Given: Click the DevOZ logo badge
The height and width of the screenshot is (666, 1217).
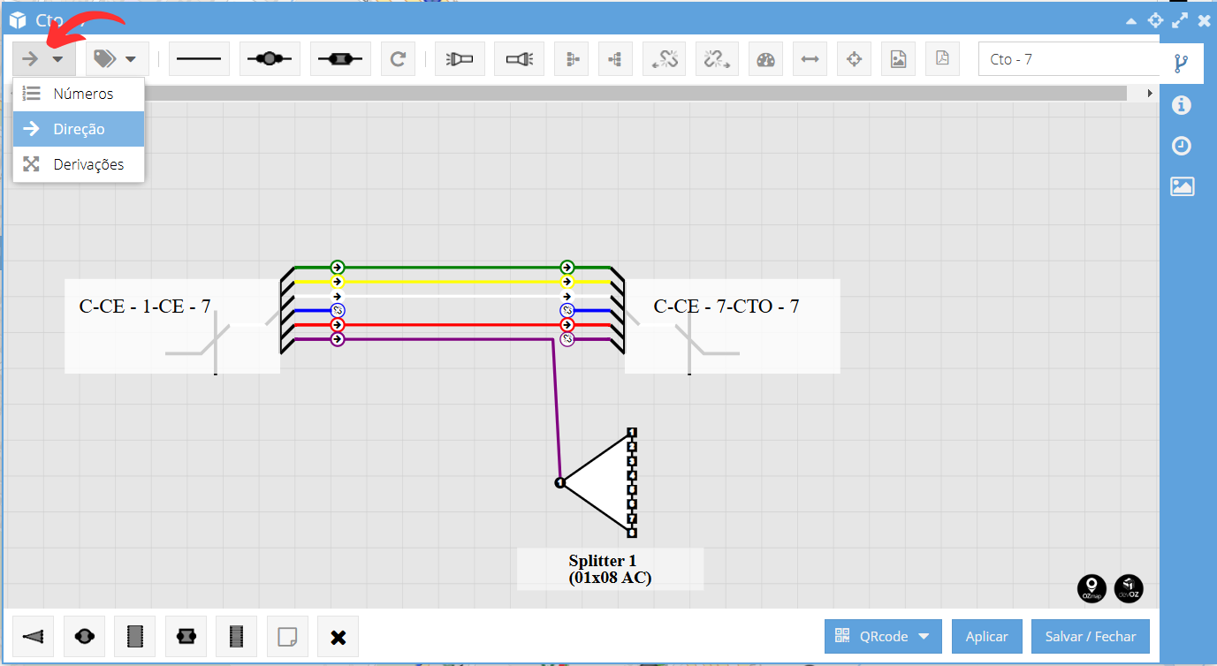Looking at the screenshot, I should [x=1129, y=588].
